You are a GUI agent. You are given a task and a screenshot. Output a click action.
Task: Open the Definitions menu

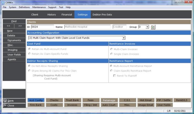coord(24,7)
